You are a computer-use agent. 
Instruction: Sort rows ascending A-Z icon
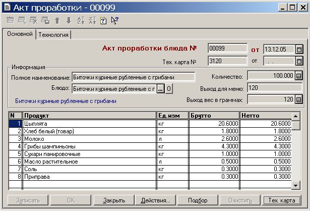(x=81, y=20)
